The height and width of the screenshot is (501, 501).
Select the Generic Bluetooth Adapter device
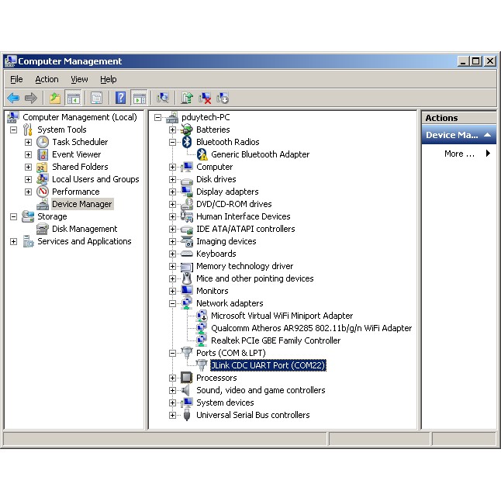[x=260, y=154]
